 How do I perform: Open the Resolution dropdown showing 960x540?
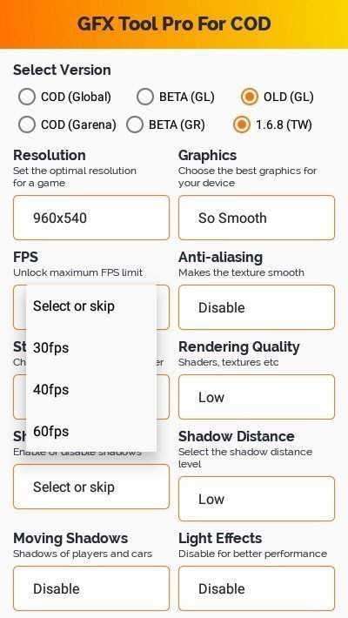coord(91,218)
